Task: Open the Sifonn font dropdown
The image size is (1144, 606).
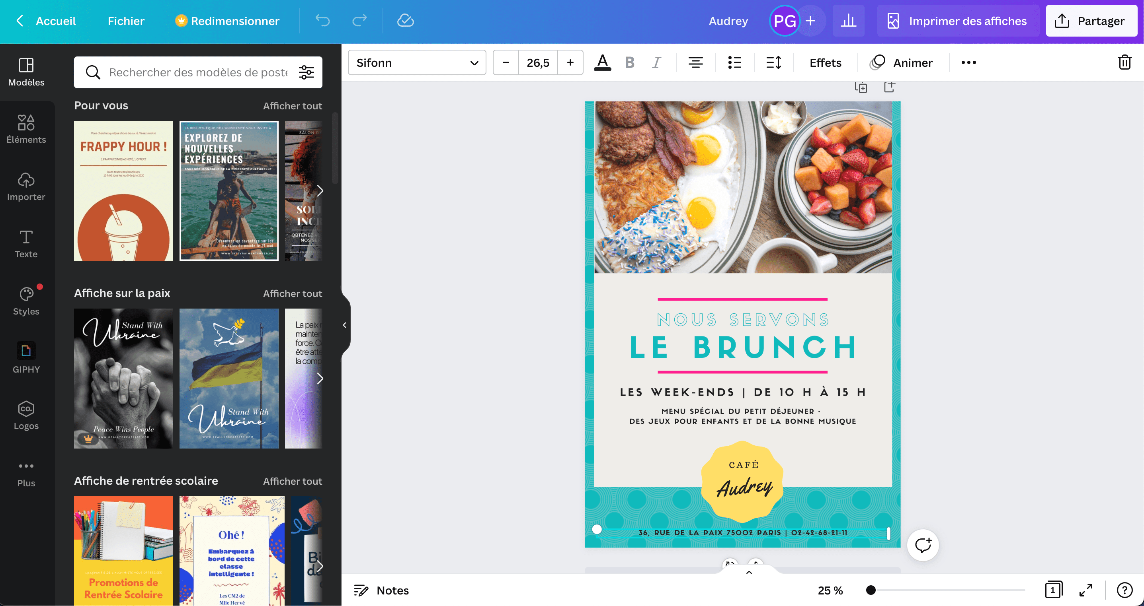Action: click(417, 62)
